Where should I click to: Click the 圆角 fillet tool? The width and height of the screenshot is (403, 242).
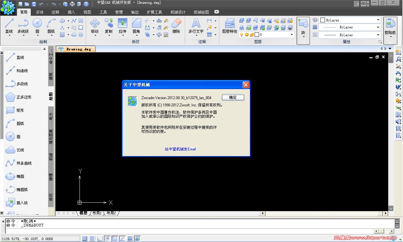(136, 26)
